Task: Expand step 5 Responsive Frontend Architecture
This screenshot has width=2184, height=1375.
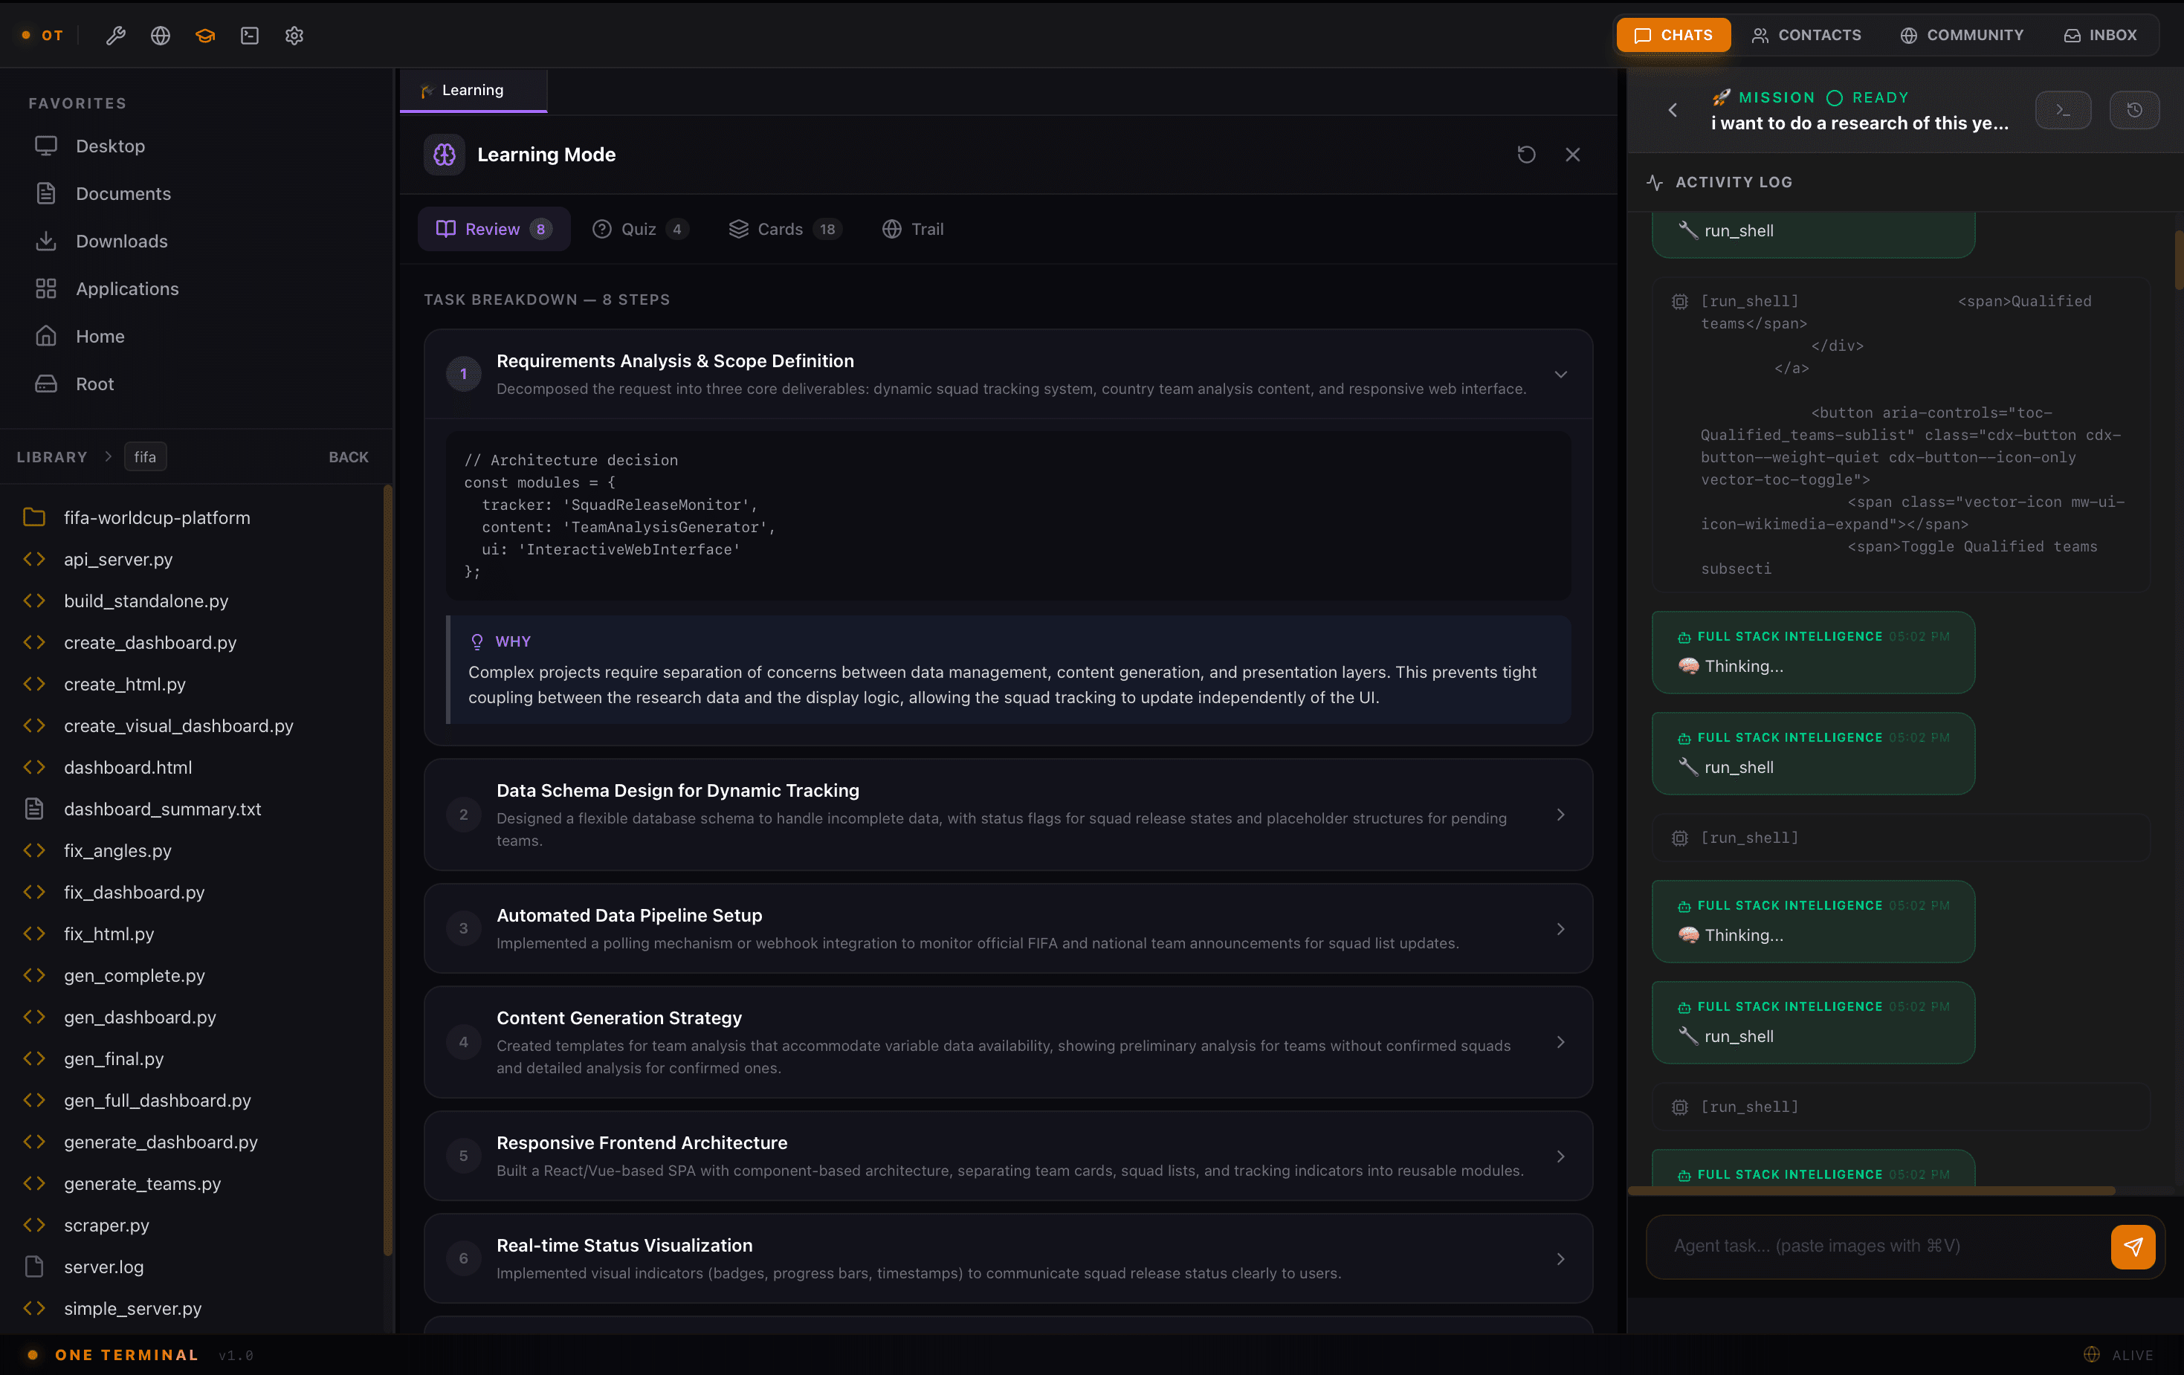Action: (x=1561, y=1156)
